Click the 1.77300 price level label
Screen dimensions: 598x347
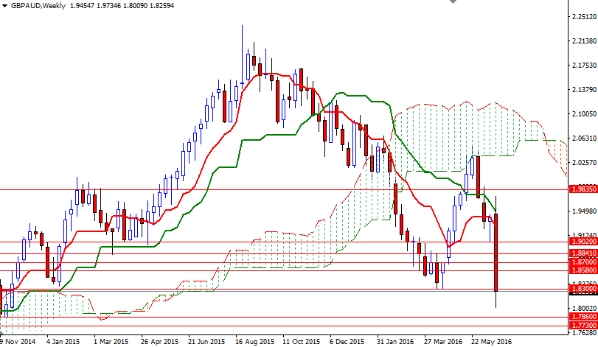point(583,325)
